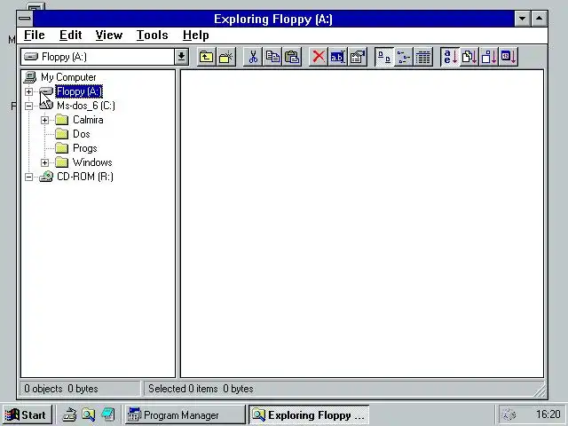Image resolution: width=568 pixels, height=426 pixels.
Task: Select the Dos folder
Action: [x=82, y=134]
